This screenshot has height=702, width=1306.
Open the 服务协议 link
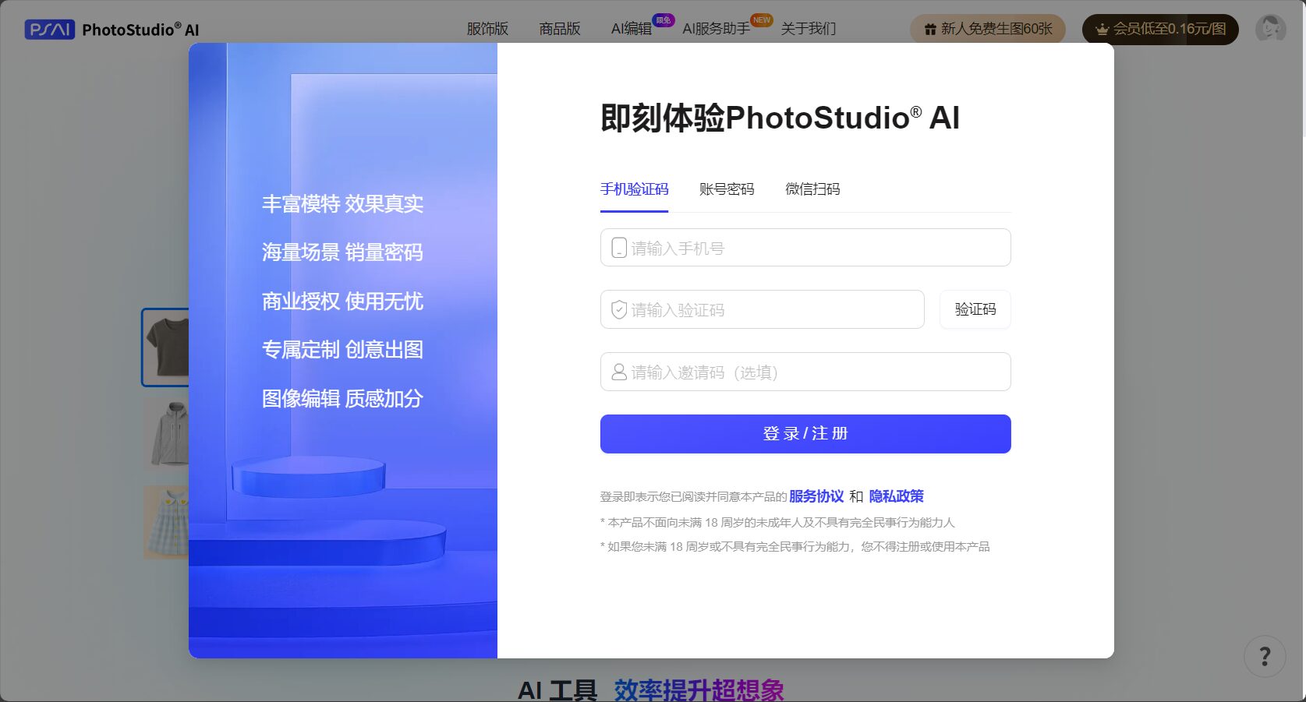(x=816, y=496)
